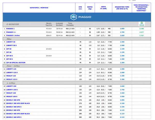155x120 pixels.
Task: Click the PIAGGIO wordmark in the blue banner
Action: (85, 17)
